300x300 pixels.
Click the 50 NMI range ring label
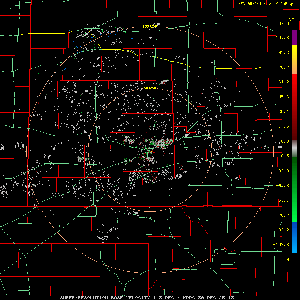tap(150, 88)
